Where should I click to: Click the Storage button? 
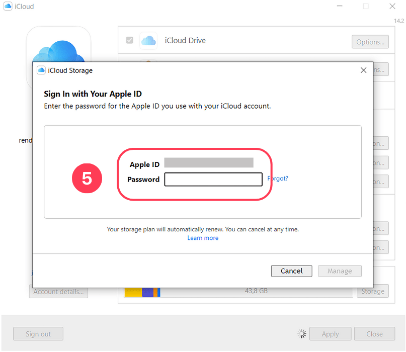(x=373, y=291)
